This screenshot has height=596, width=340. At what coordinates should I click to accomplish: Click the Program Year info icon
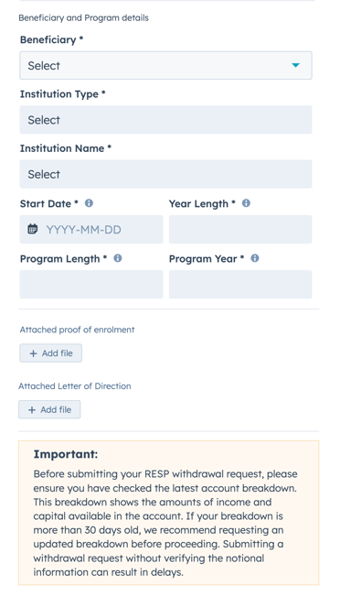255,258
